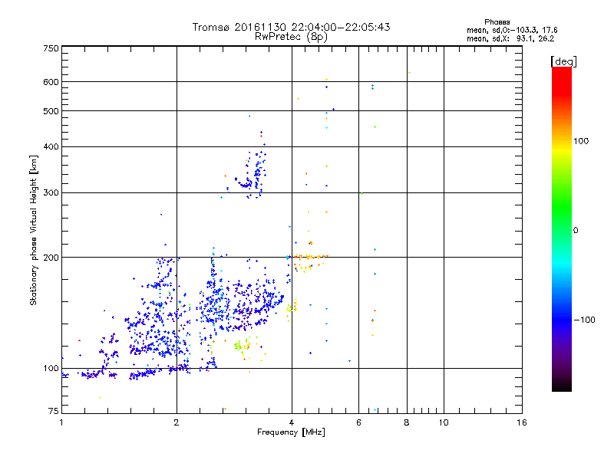The height and width of the screenshot is (460, 614).
Task: Click the x-axis label 'Frequency [MHz]'
Action: pyautogui.click(x=291, y=432)
